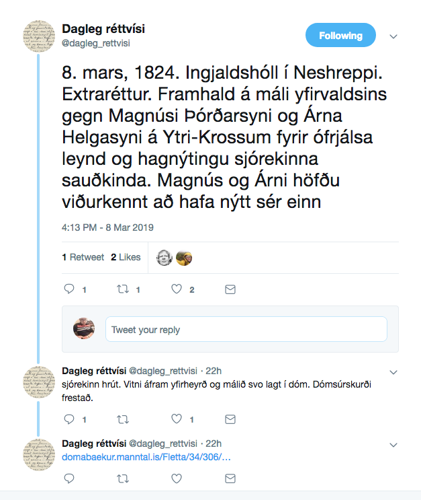
Task: Open options chevron on 'sjórekinn hrút' reply
Action: pos(394,371)
